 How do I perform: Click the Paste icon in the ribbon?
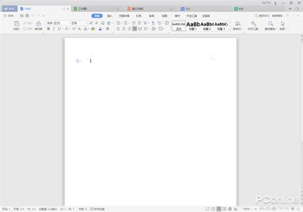point(17,24)
